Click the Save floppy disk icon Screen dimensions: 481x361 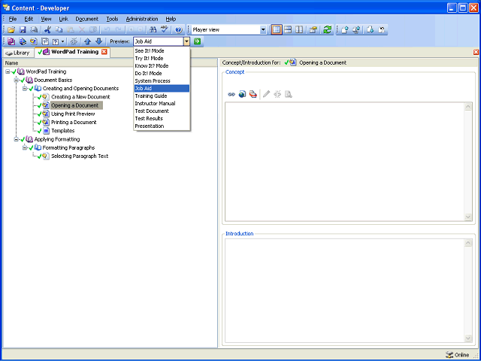point(23,30)
